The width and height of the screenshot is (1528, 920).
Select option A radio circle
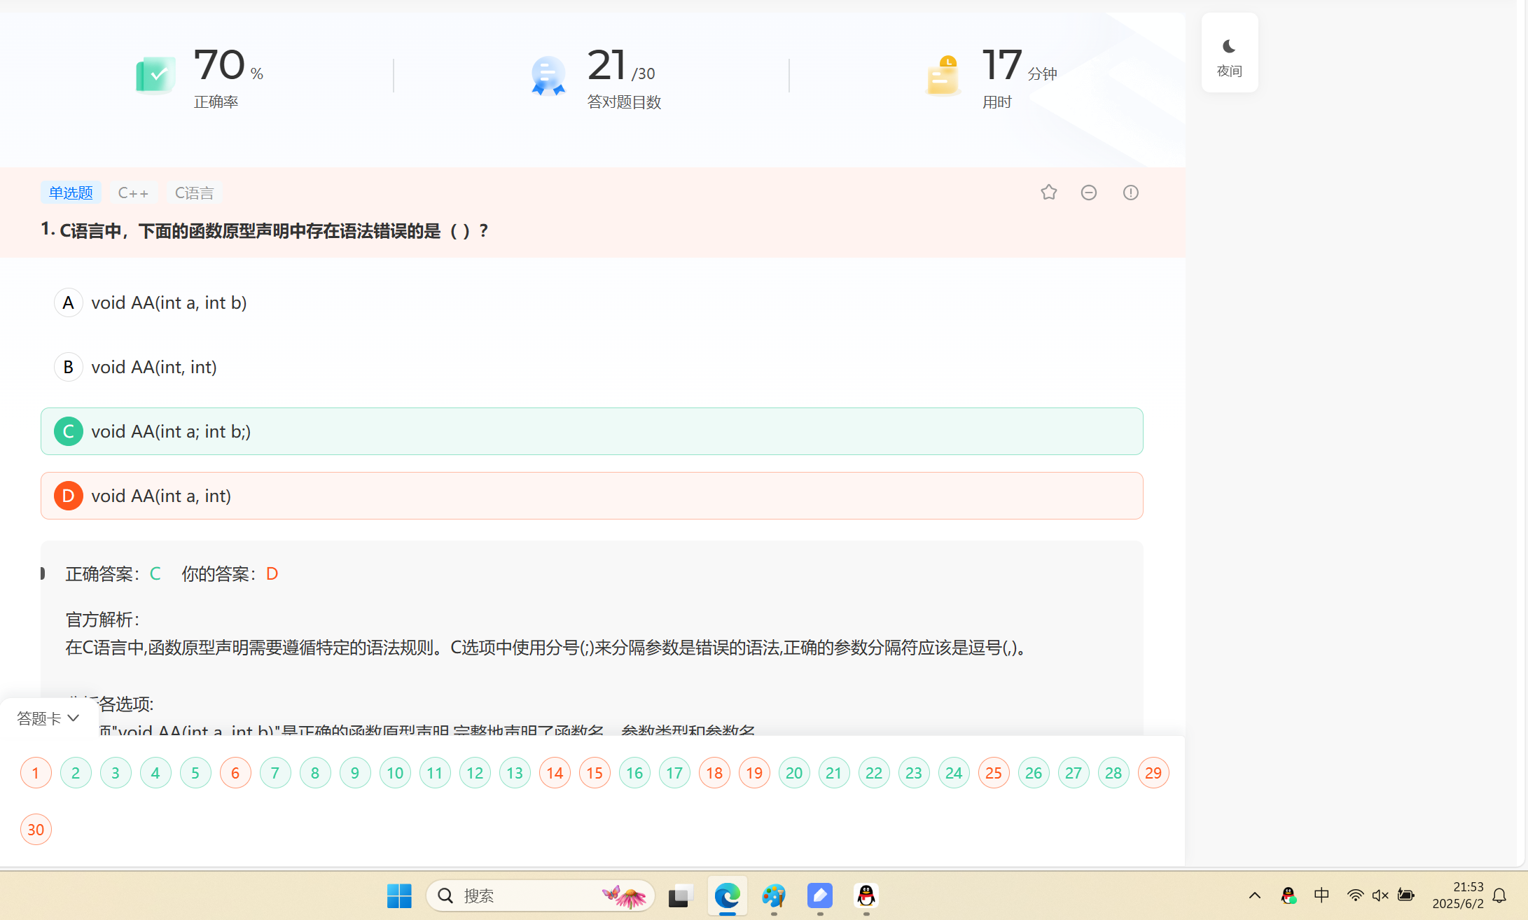tap(68, 302)
